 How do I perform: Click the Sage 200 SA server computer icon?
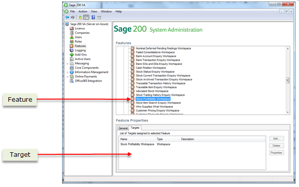pyautogui.click(x=67, y=24)
